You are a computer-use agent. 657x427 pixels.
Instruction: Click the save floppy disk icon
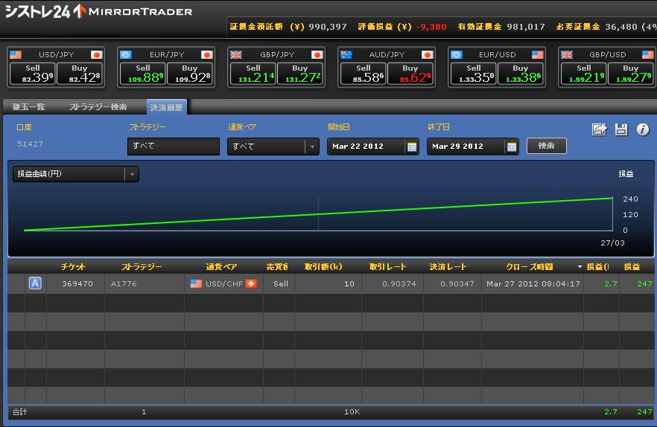(x=621, y=129)
